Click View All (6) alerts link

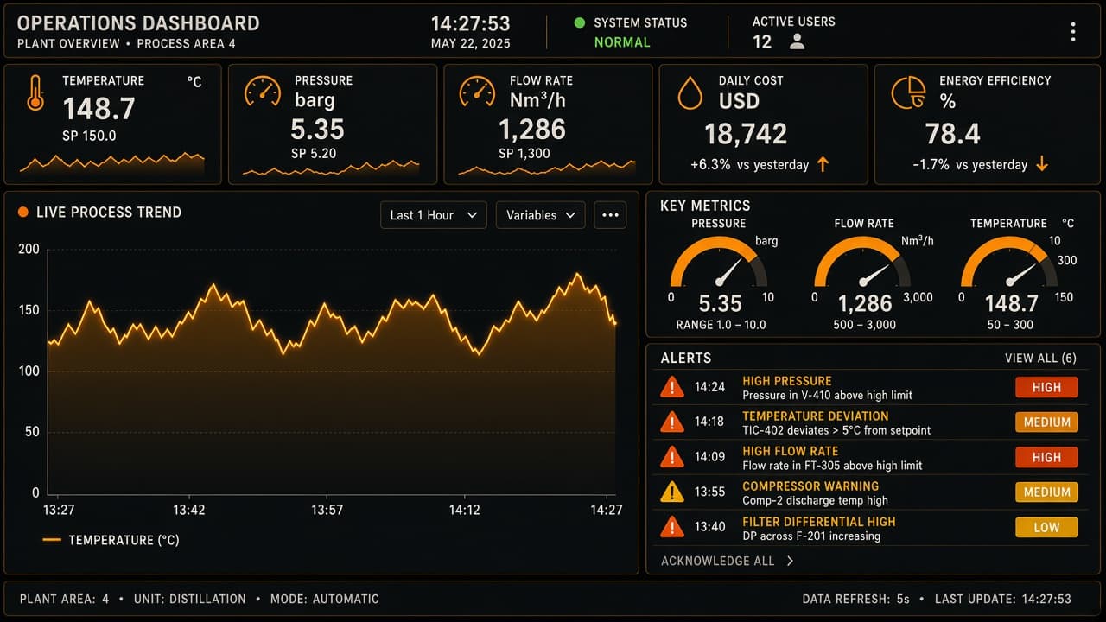(1040, 358)
